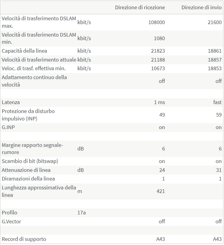Click the 'G.Vector' row label
This screenshot has height=245, width=224.
[x=11, y=222]
